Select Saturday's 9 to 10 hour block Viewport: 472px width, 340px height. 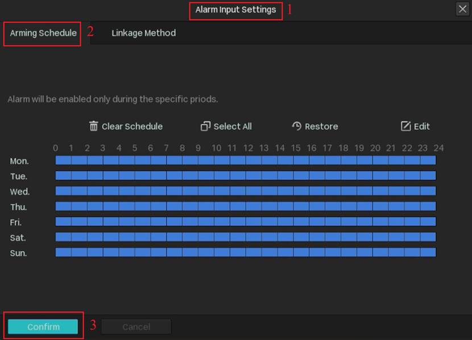206,237
